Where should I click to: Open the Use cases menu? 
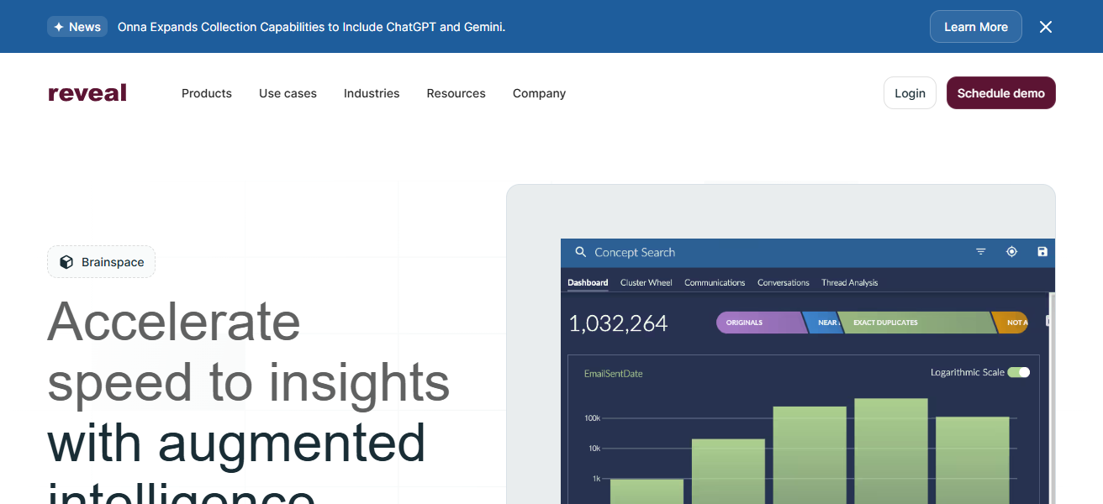point(288,93)
